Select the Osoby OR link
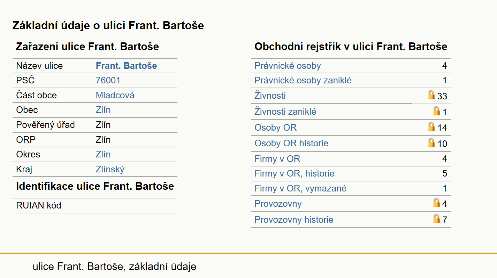 click(275, 128)
